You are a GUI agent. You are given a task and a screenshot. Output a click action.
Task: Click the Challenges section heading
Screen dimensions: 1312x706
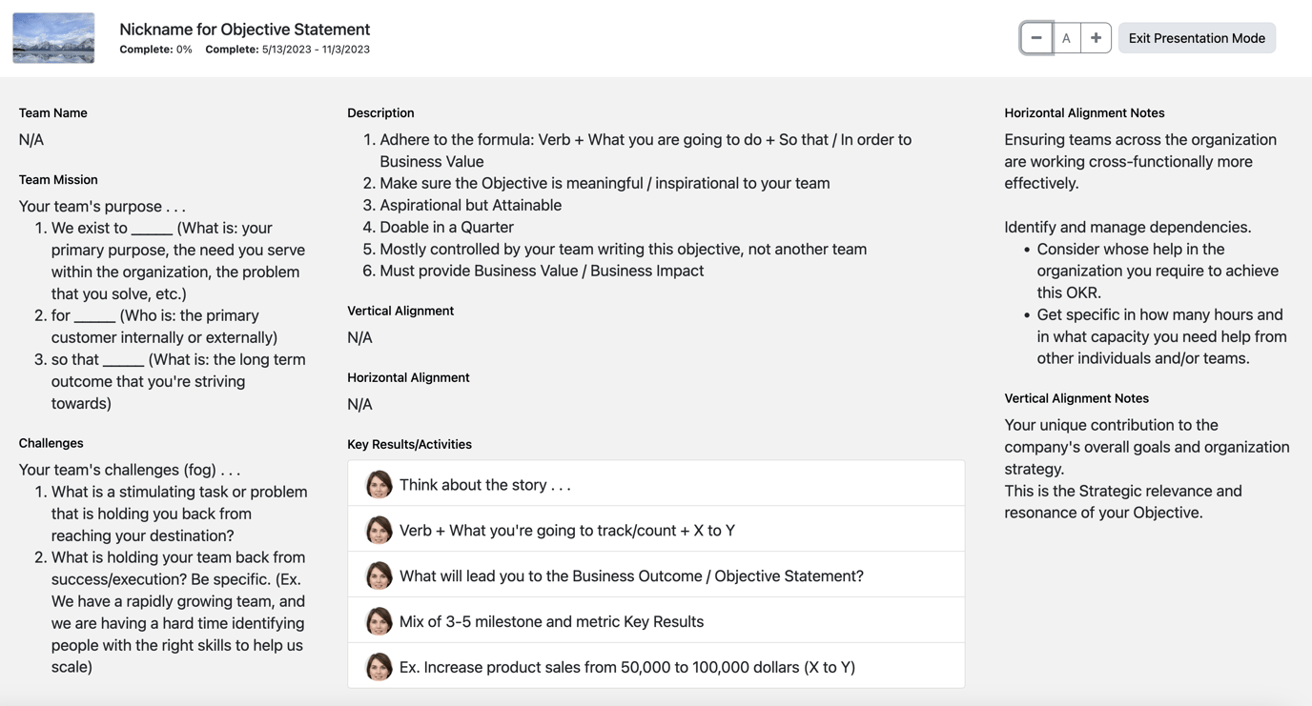pyautogui.click(x=51, y=442)
